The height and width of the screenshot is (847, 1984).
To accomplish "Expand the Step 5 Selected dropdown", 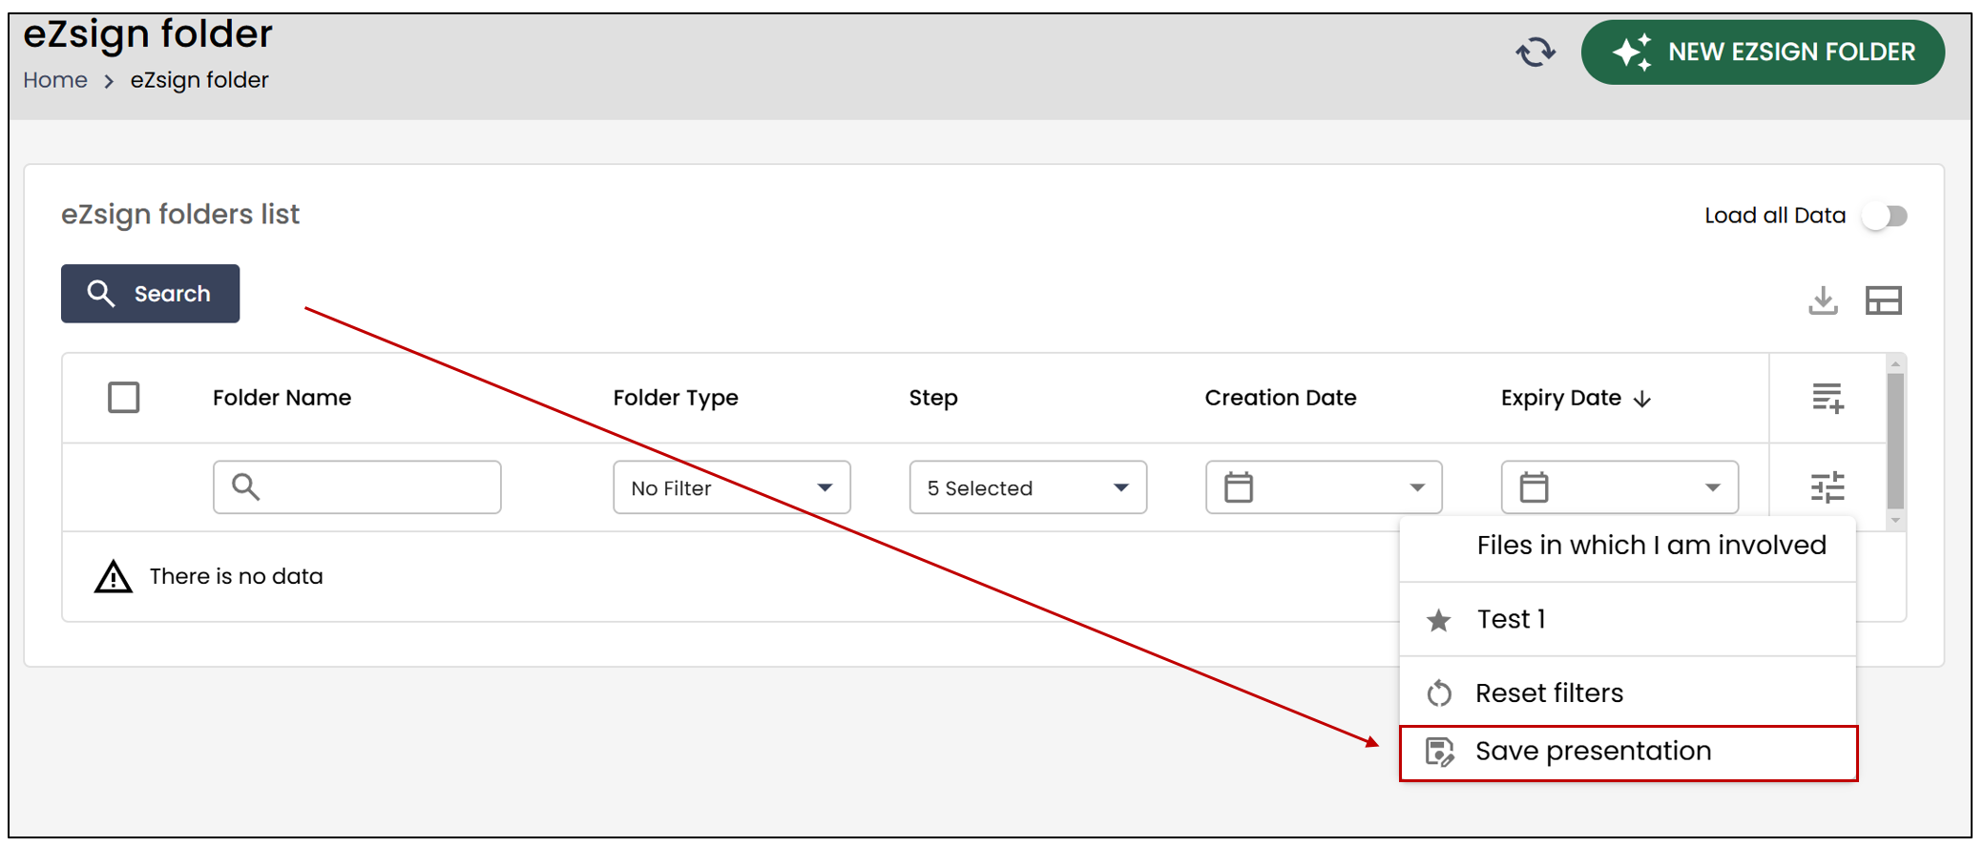I will point(1028,487).
